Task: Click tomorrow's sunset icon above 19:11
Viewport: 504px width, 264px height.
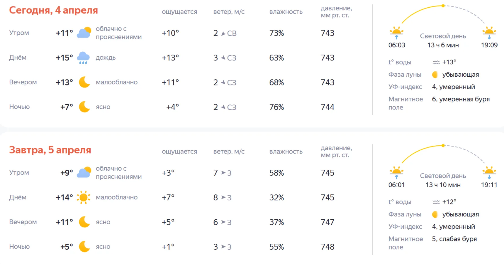Action: [x=489, y=172]
